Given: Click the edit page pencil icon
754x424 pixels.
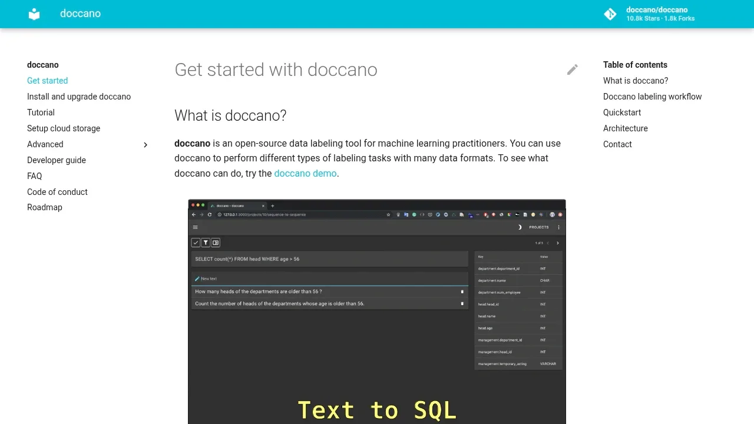Looking at the screenshot, I should [573, 69].
